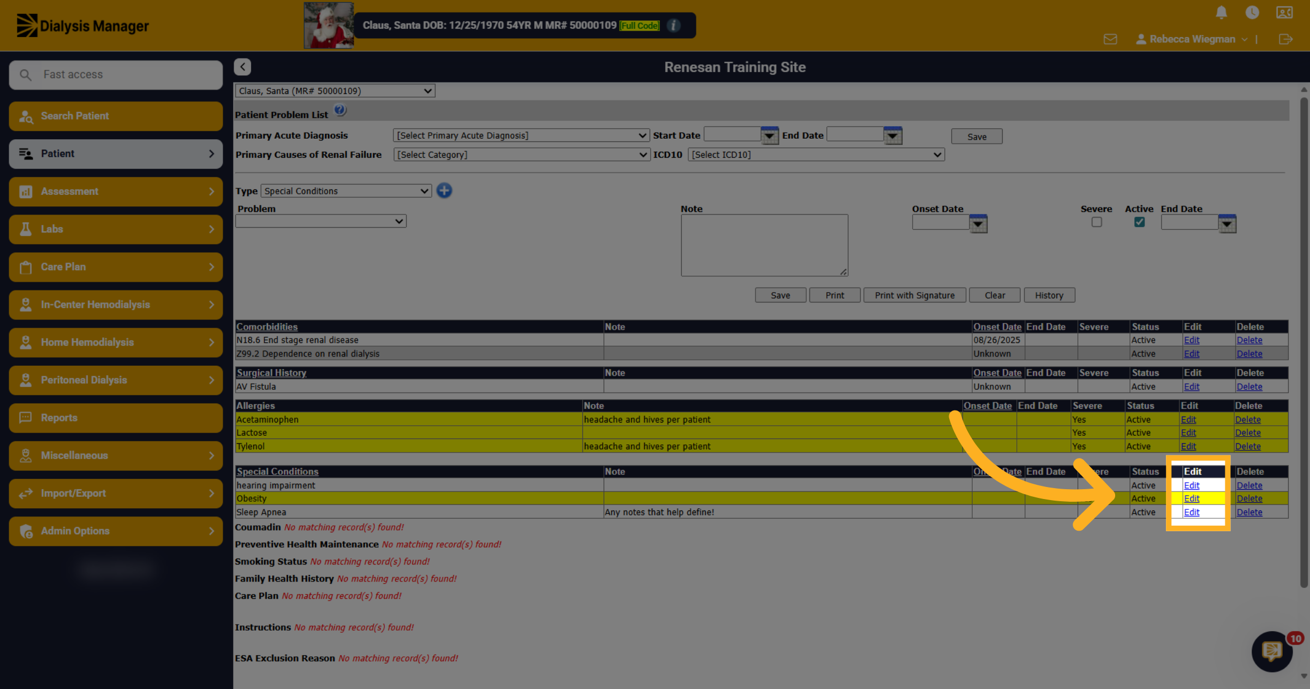Toggle the Severe checkbox

[x=1096, y=222]
